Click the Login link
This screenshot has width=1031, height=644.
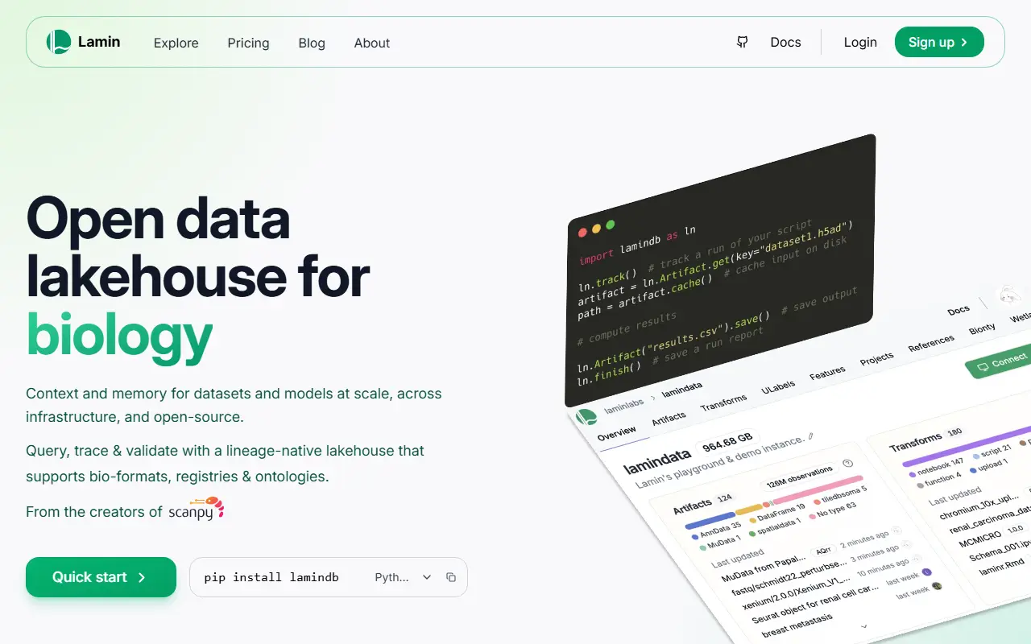point(860,42)
